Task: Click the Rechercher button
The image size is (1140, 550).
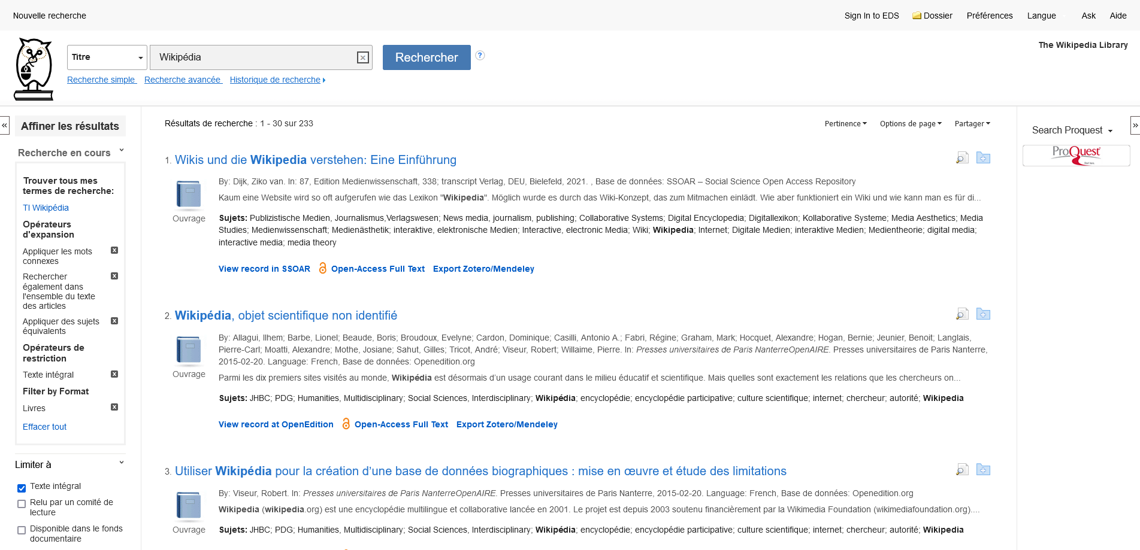Action: pos(427,57)
